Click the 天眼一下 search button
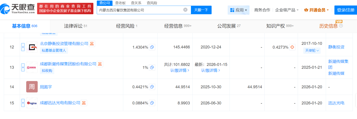 [201, 10]
